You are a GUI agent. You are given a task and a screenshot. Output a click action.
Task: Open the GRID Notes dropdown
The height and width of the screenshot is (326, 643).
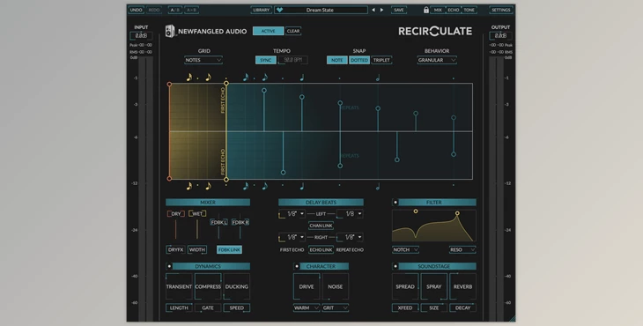point(203,60)
